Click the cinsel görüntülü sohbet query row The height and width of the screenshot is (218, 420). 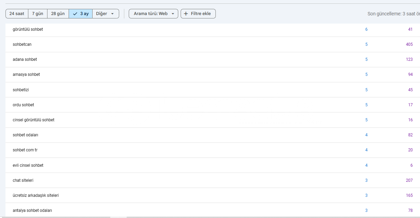pyautogui.click(x=213, y=120)
